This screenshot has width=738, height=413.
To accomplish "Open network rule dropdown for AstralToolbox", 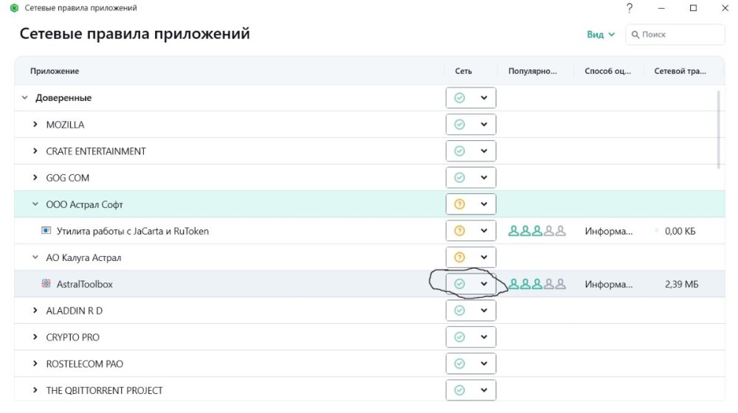I will tap(471, 284).
